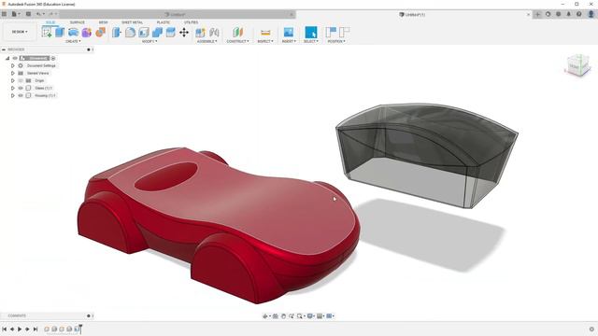The image size is (598, 336).
Task: Click the Undo arrow
Action: pos(38,14)
